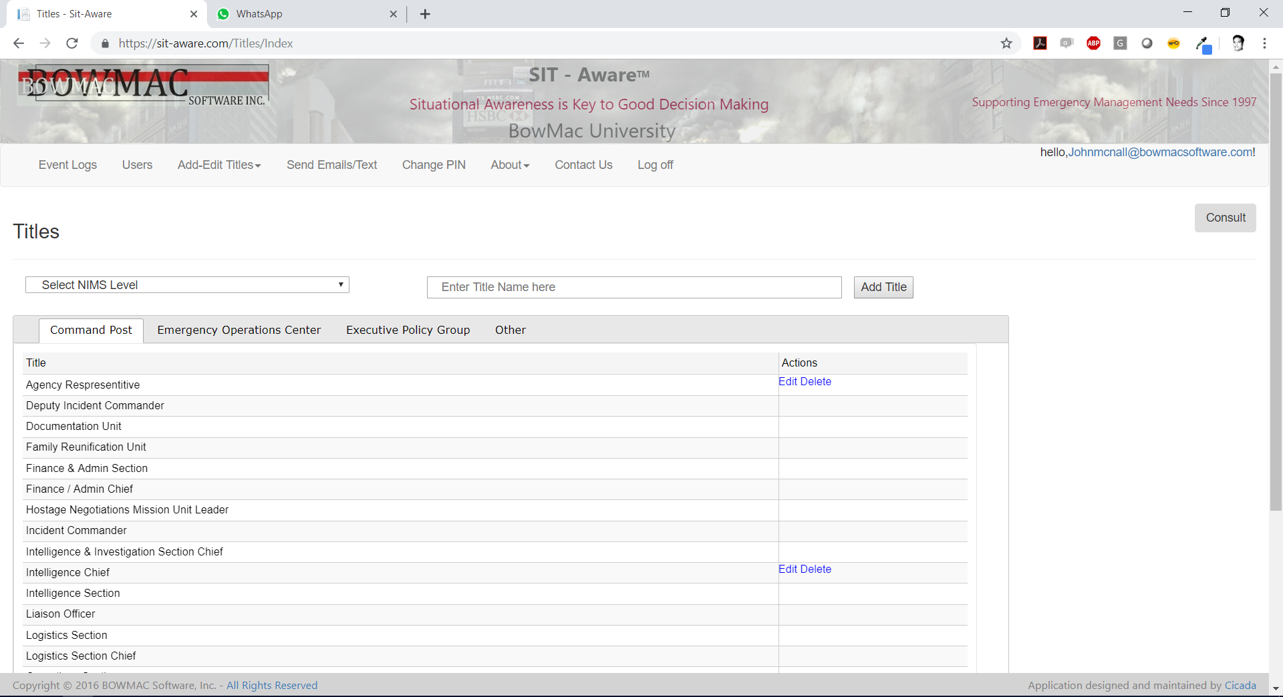Click the pen with blue square extension icon

click(x=1203, y=45)
